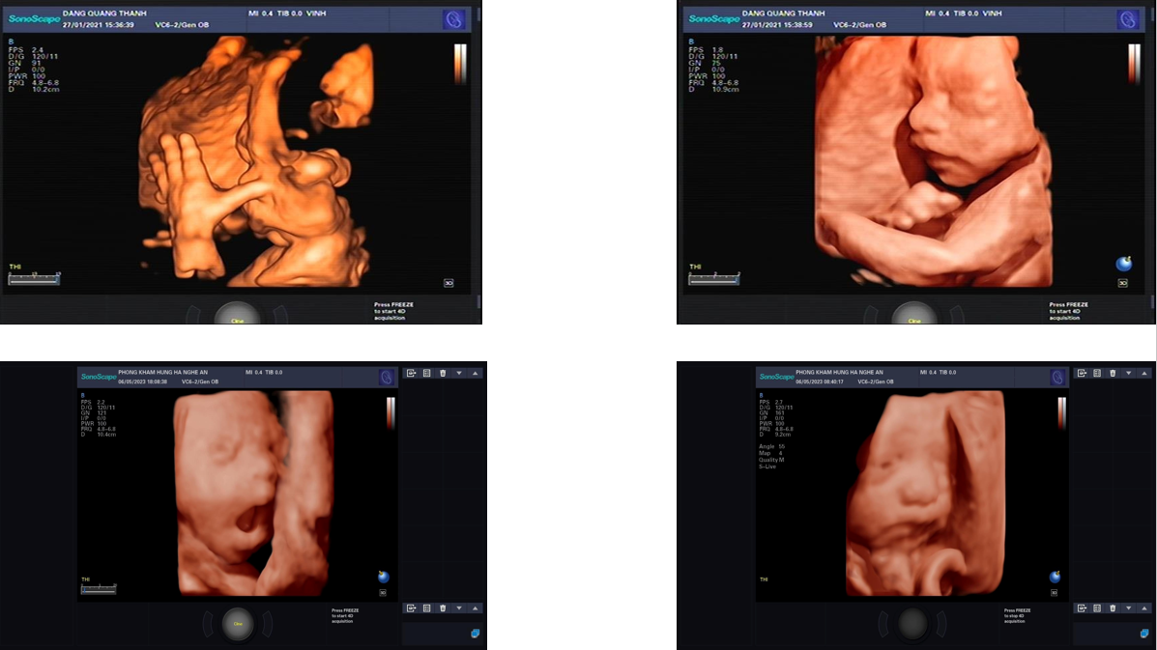Click the THI depth scale bar in the top-left scan

pyautogui.click(x=34, y=278)
